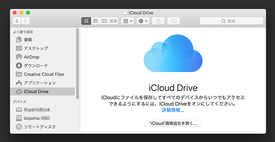Open the gear action menu
The width and height of the screenshot is (275, 142).
[143, 21]
